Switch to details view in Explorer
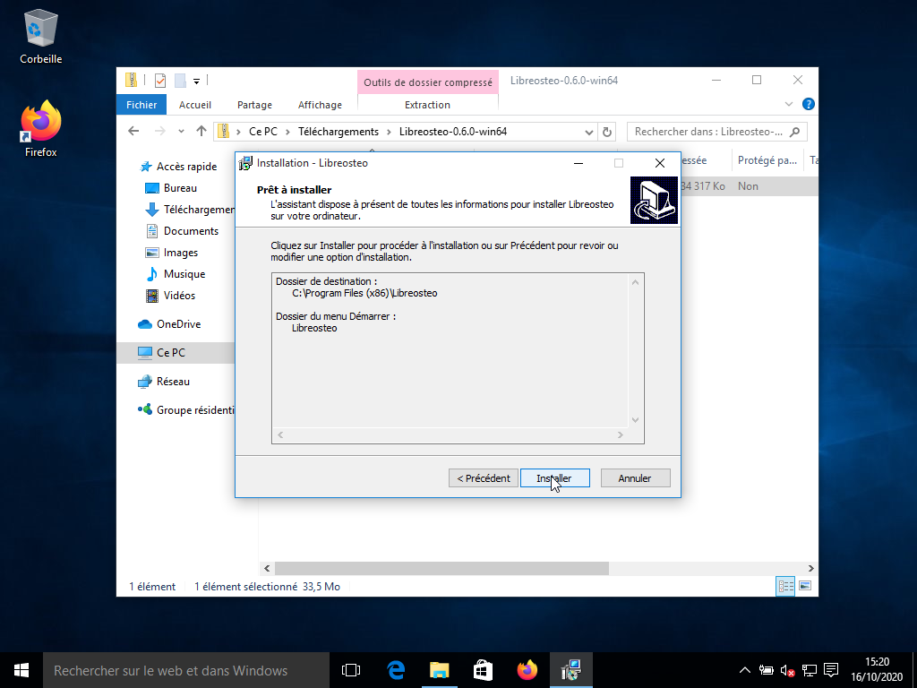 (785, 586)
